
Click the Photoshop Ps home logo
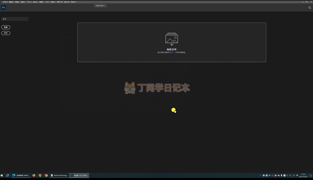(x=4, y=8)
